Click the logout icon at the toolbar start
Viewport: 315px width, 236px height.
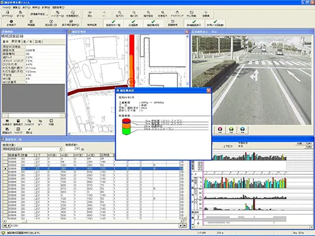point(8,14)
